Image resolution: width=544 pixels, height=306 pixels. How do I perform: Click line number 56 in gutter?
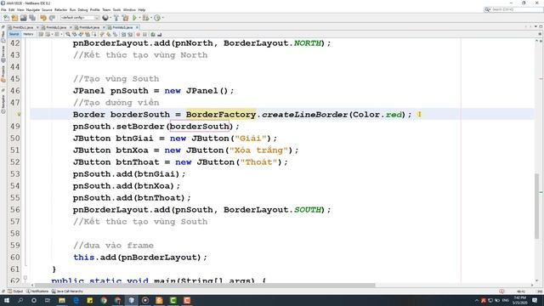(15, 210)
